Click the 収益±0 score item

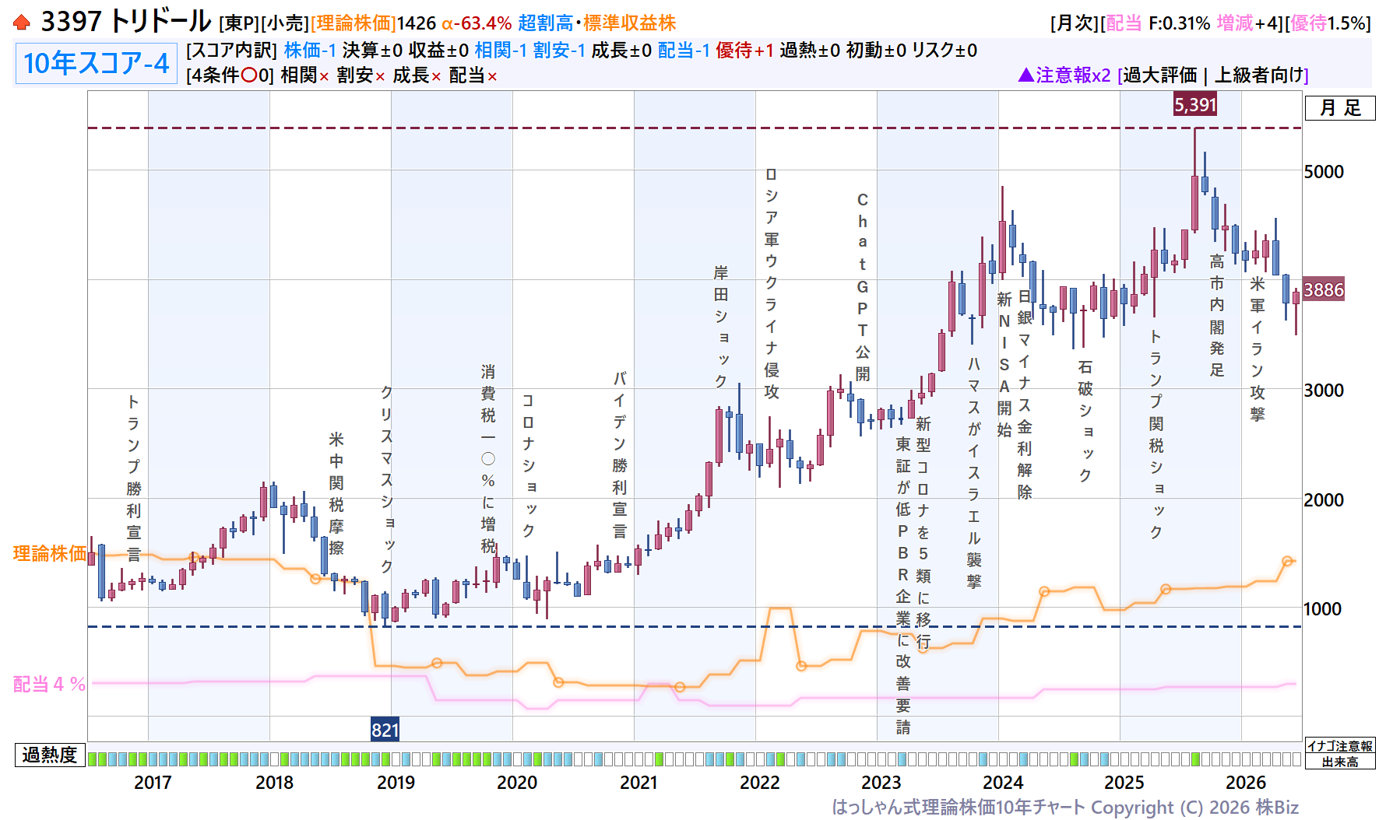click(439, 51)
